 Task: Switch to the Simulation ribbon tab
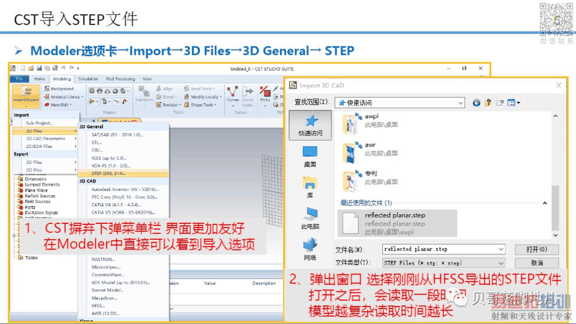(88, 79)
